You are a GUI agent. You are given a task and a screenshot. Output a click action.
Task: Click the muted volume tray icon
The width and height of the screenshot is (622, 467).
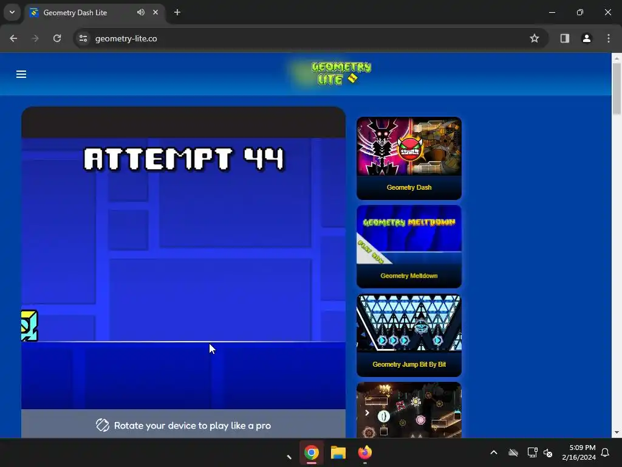click(x=548, y=452)
